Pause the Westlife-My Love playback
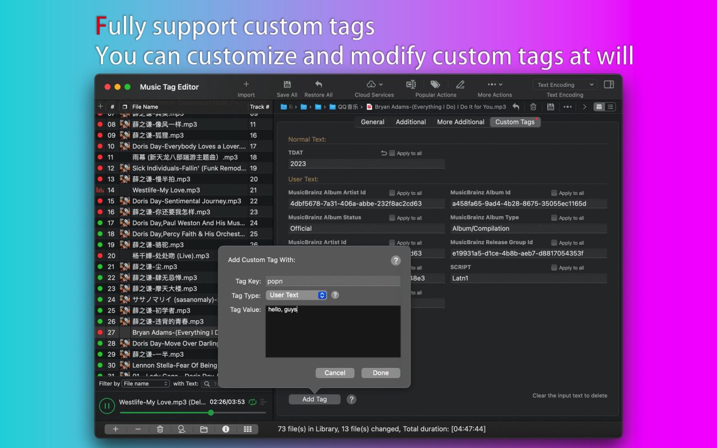The image size is (717, 448). (x=106, y=405)
